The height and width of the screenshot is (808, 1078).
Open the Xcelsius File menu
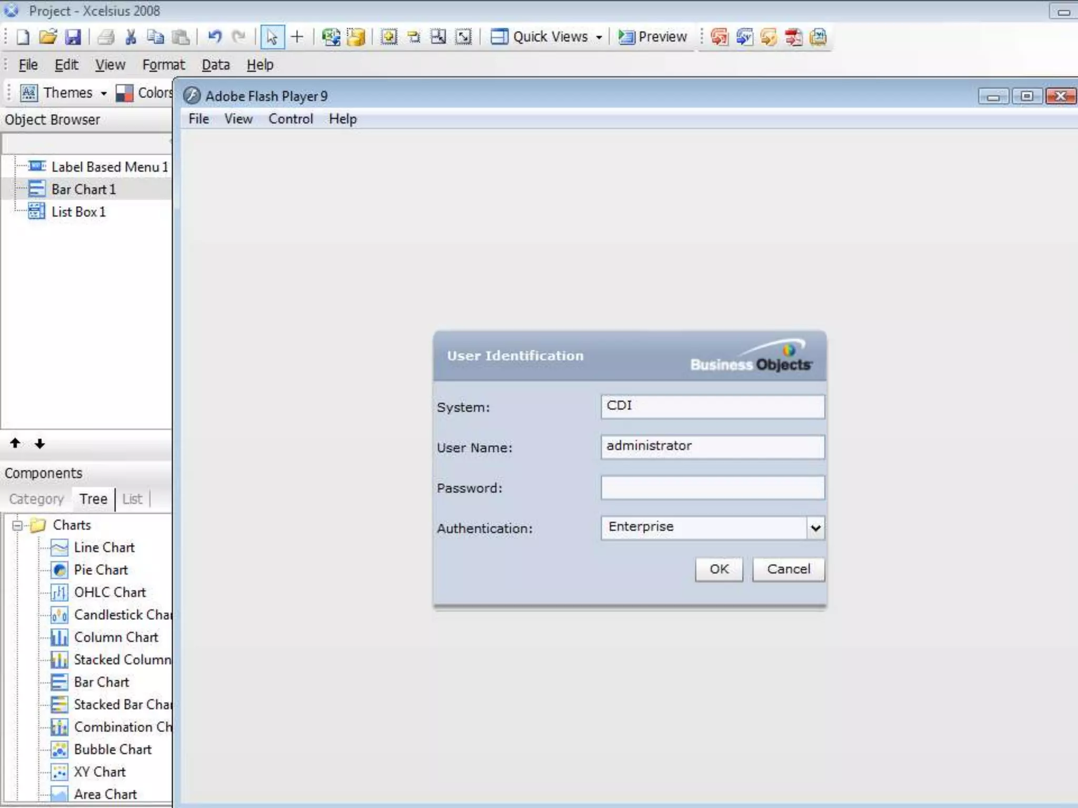pos(28,65)
